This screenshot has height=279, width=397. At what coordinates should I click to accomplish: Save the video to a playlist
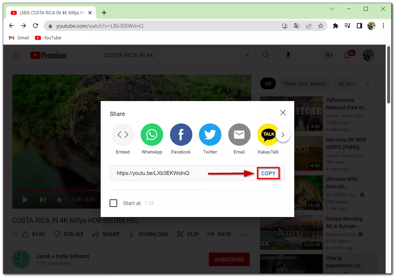click(x=219, y=234)
